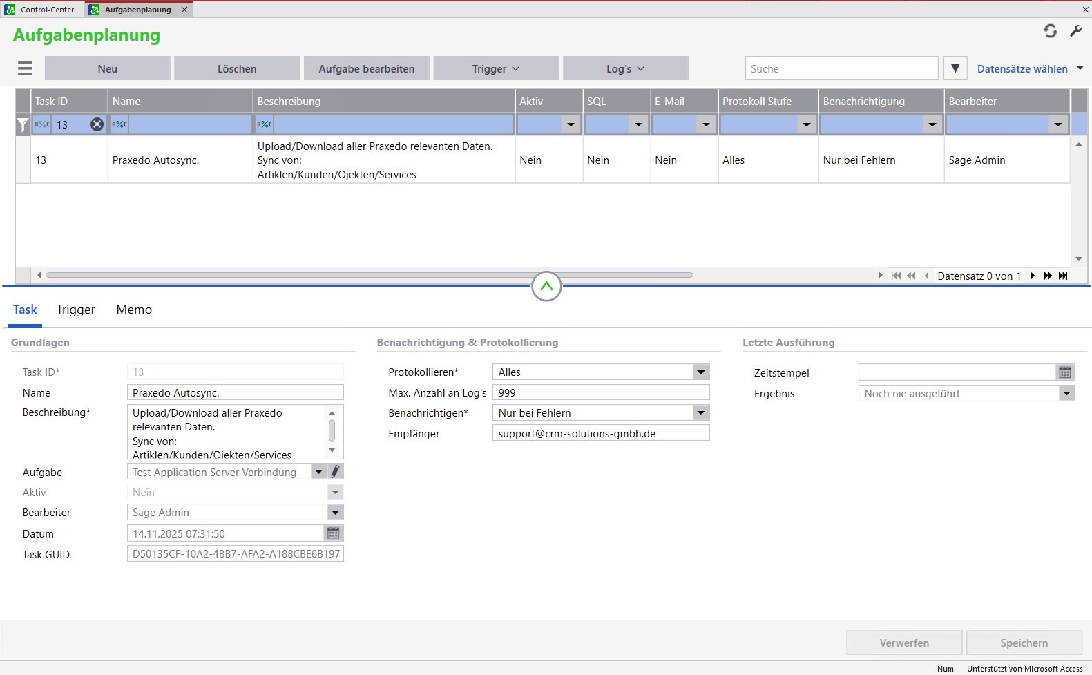Select the Task detail tab
The image size is (1092, 675).
[x=25, y=310]
